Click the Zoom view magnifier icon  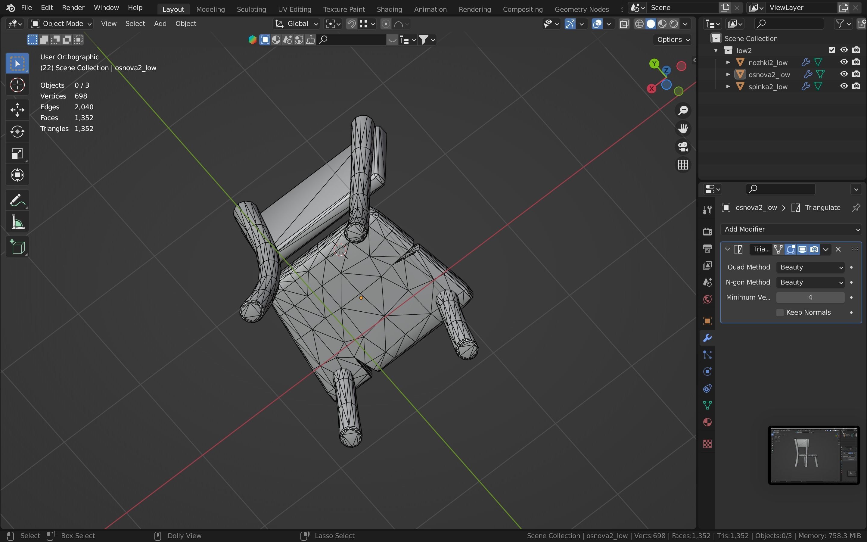[683, 111]
